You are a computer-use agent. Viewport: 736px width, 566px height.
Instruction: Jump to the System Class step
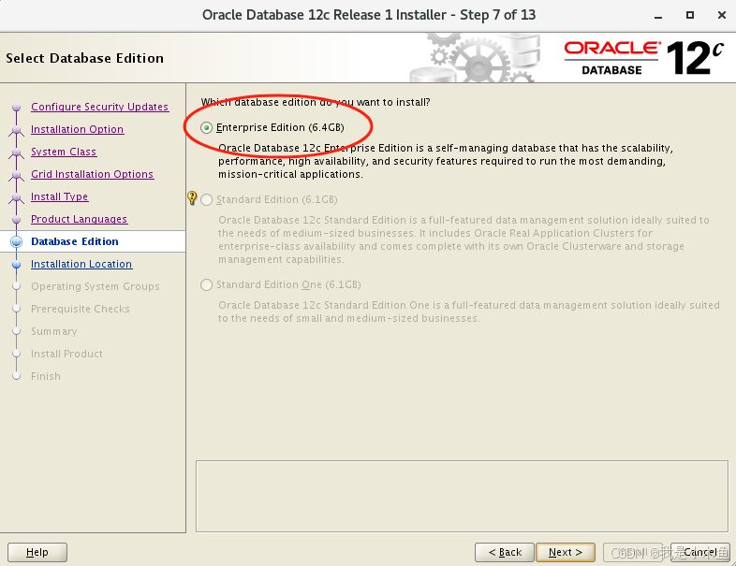pos(64,152)
